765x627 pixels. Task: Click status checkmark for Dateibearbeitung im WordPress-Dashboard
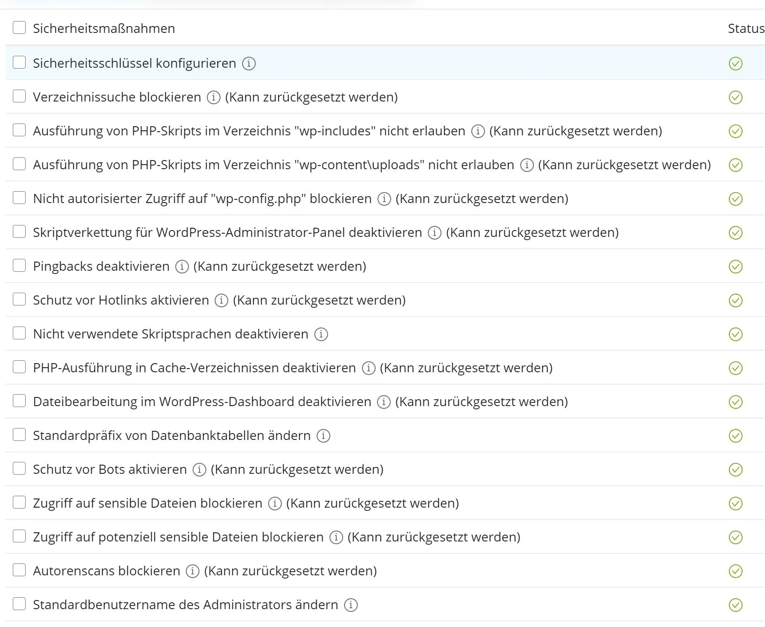[x=736, y=402]
